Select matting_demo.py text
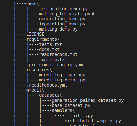The height and width of the screenshot is (126, 137). (x=58, y=29)
